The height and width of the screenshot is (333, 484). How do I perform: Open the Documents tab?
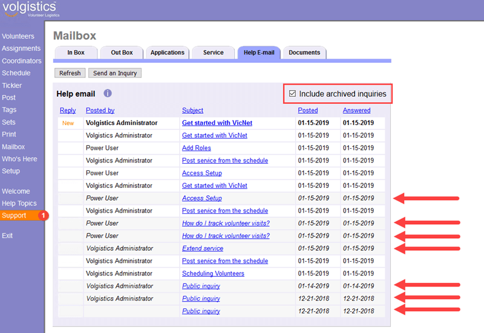(x=304, y=53)
